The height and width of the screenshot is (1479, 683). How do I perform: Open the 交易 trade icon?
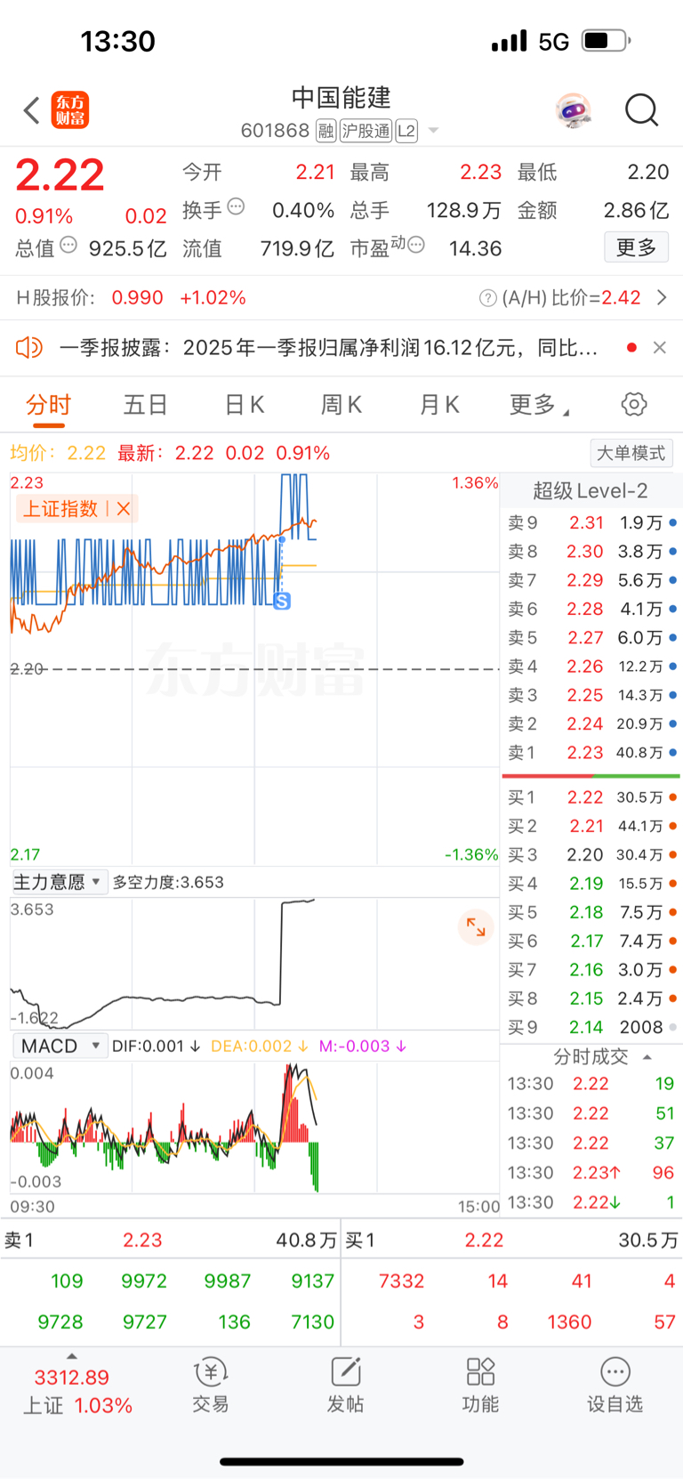(211, 1386)
